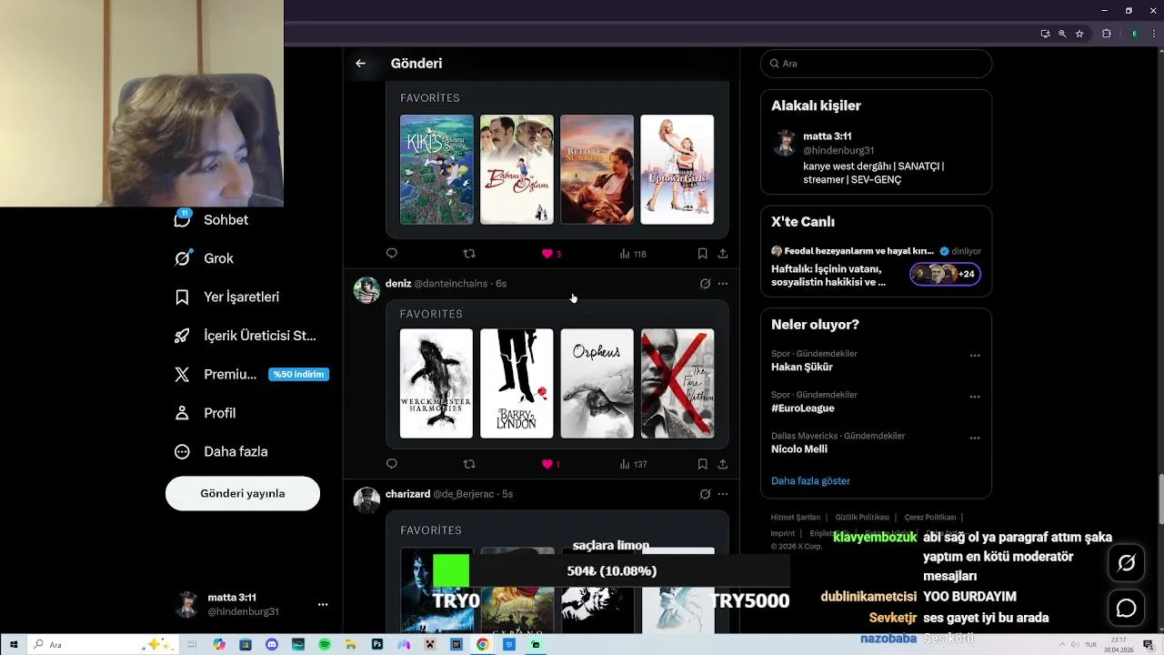Image resolution: width=1164 pixels, height=655 pixels.
Task: Bookmark the post with 118 views
Action: (x=702, y=254)
